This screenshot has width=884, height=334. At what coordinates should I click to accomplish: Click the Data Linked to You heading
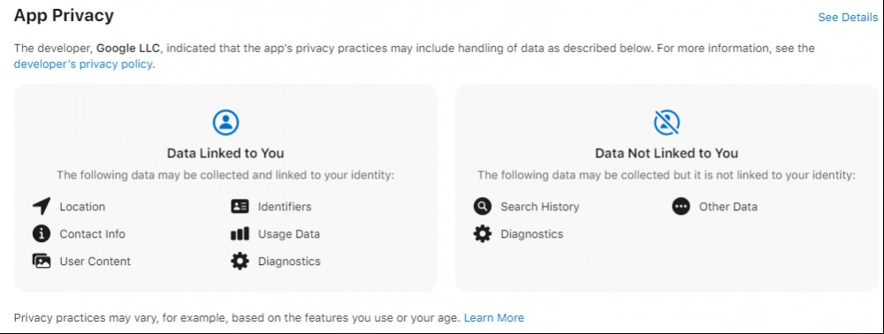pyautogui.click(x=225, y=153)
